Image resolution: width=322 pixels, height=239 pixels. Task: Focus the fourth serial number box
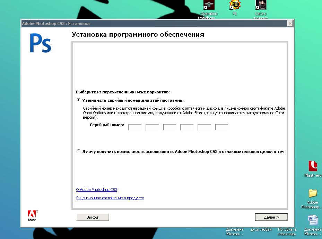coord(187,127)
